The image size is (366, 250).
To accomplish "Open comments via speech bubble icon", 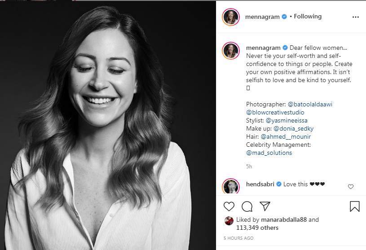I will [x=247, y=206].
